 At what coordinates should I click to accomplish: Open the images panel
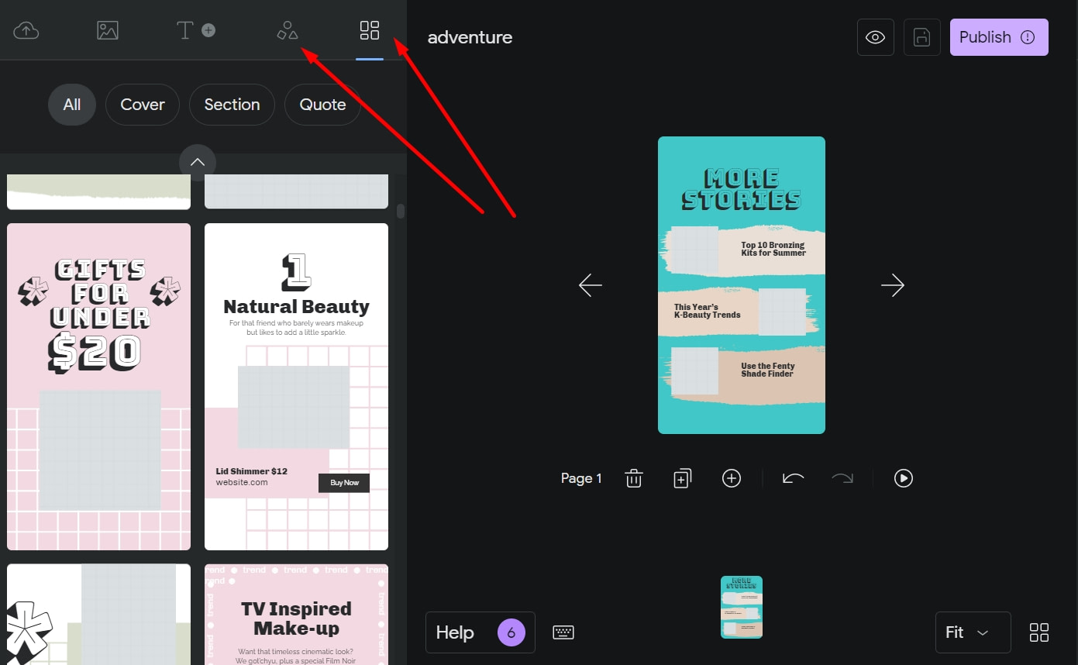107,29
